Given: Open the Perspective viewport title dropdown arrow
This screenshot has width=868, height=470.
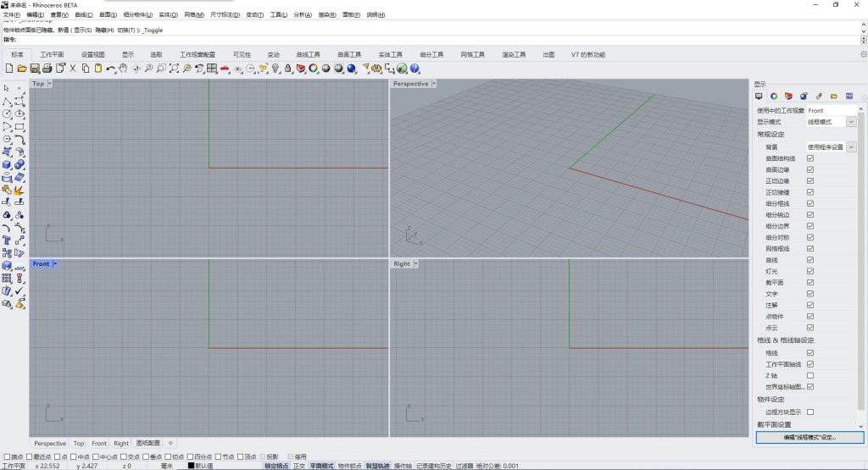Looking at the screenshot, I should click(x=434, y=84).
